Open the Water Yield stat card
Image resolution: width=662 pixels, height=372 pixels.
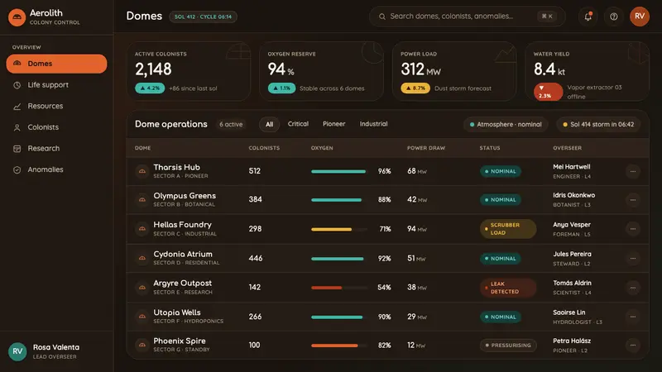pyautogui.click(x=588, y=71)
